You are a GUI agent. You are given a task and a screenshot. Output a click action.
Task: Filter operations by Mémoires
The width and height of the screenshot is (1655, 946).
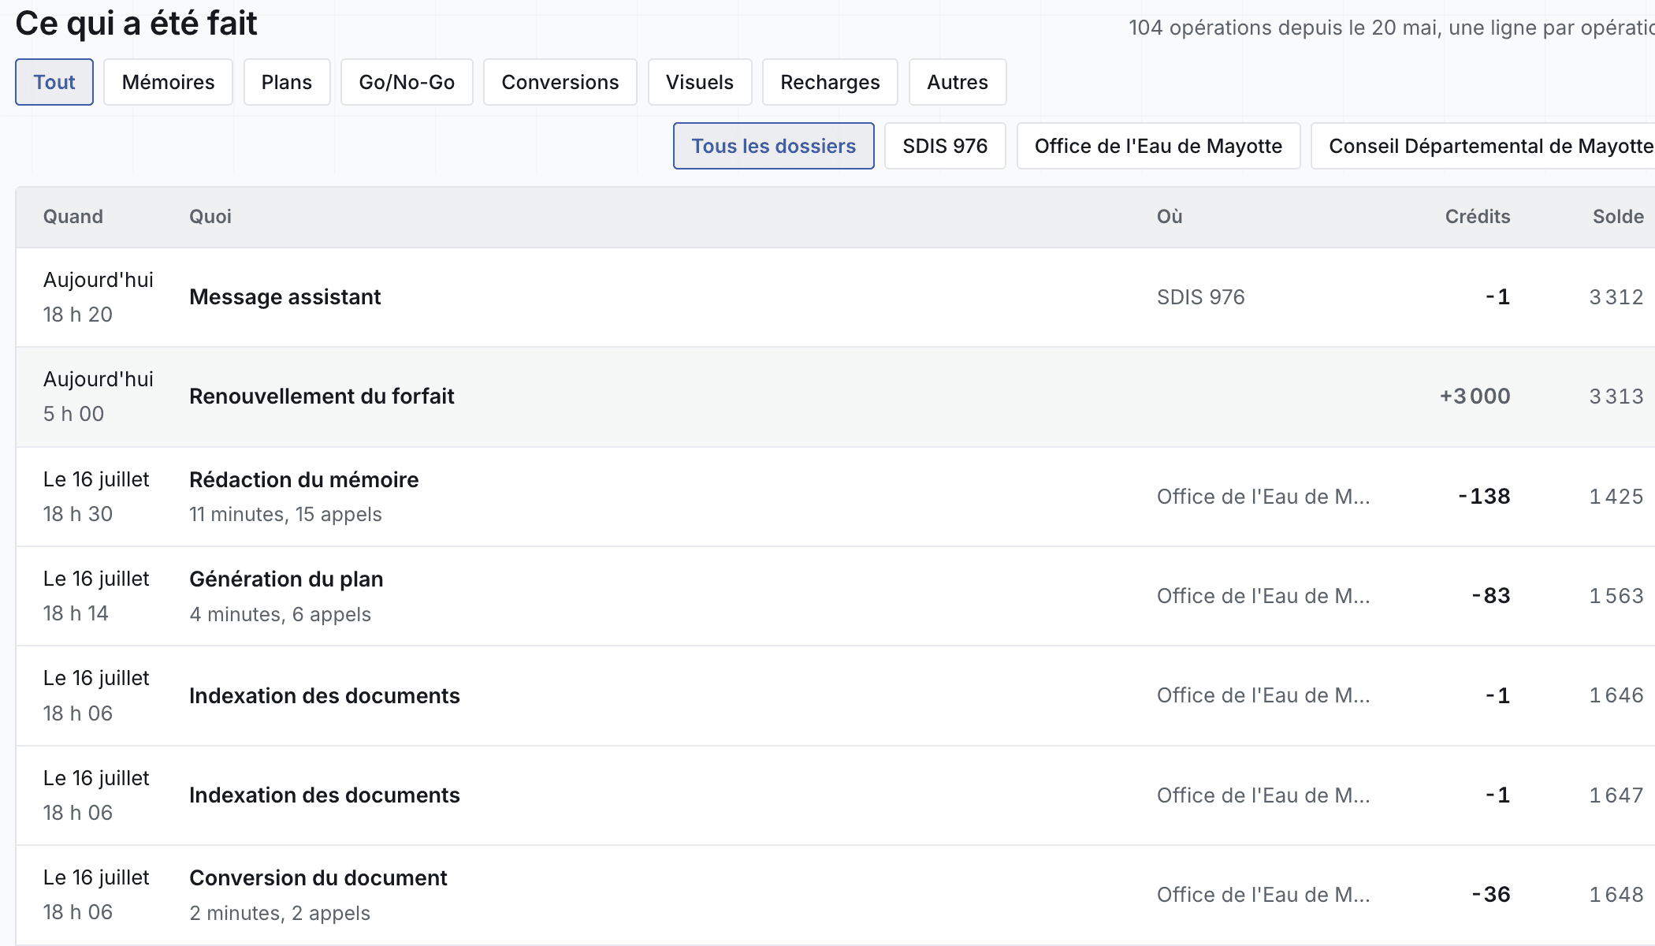pyautogui.click(x=168, y=82)
